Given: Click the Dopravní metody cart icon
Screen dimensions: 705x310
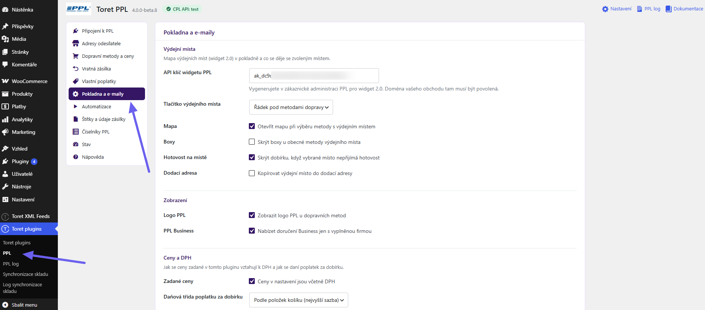Looking at the screenshot, I should click(76, 56).
